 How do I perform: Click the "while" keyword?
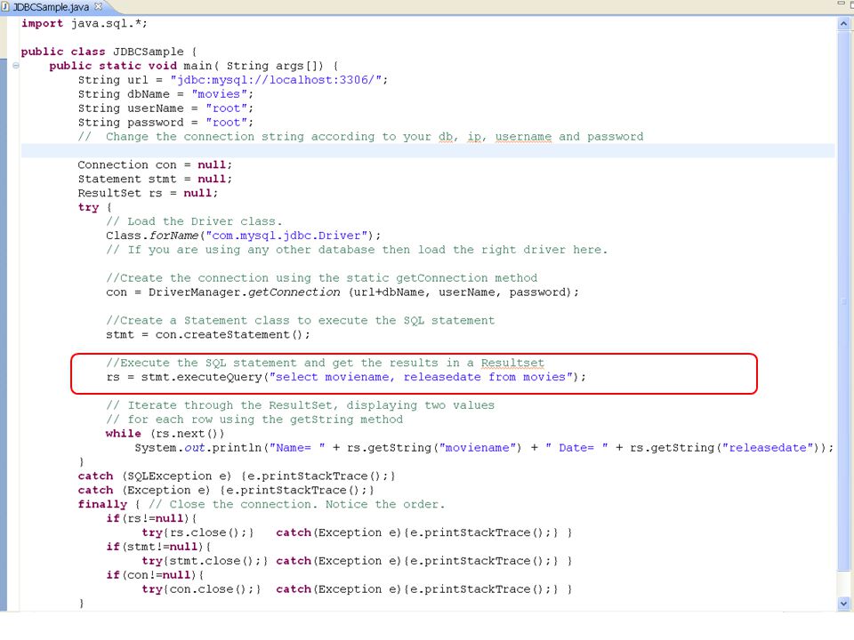(x=123, y=434)
